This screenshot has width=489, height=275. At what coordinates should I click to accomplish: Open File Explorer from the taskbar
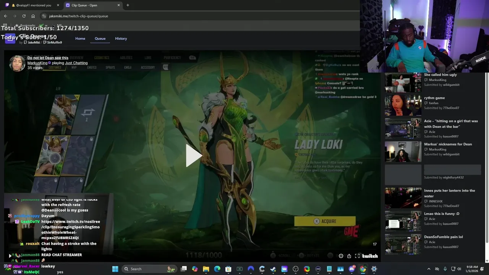click(x=206, y=269)
